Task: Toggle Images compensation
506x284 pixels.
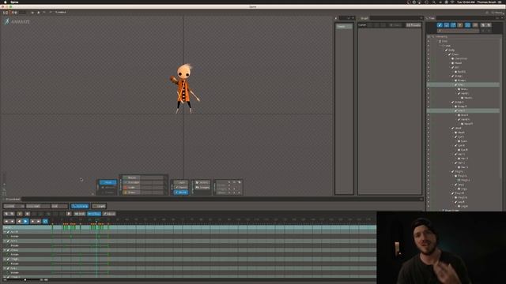Action: click(x=202, y=187)
